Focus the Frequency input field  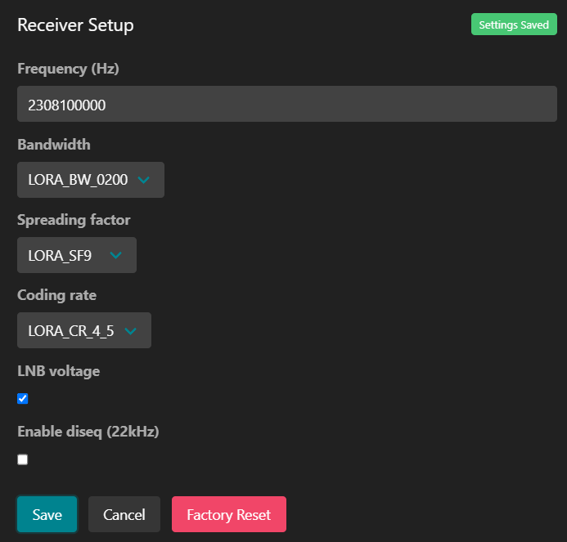287,104
